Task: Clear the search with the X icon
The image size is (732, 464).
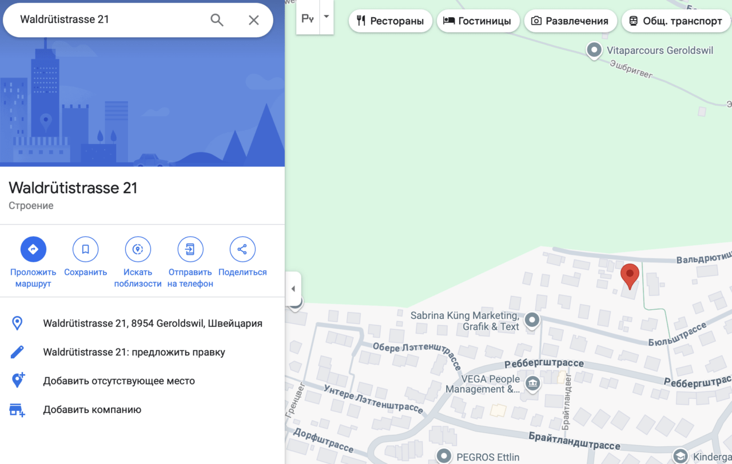Action: [x=253, y=20]
